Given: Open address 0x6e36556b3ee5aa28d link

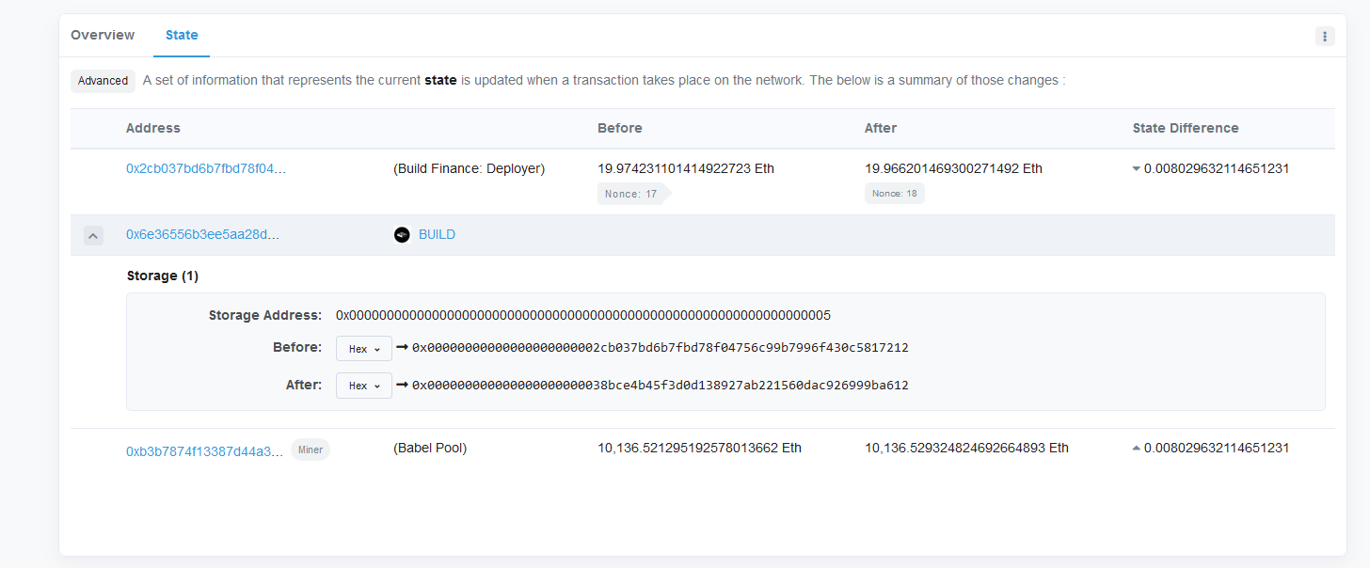Looking at the screenshot, I should tap(203, 235).
